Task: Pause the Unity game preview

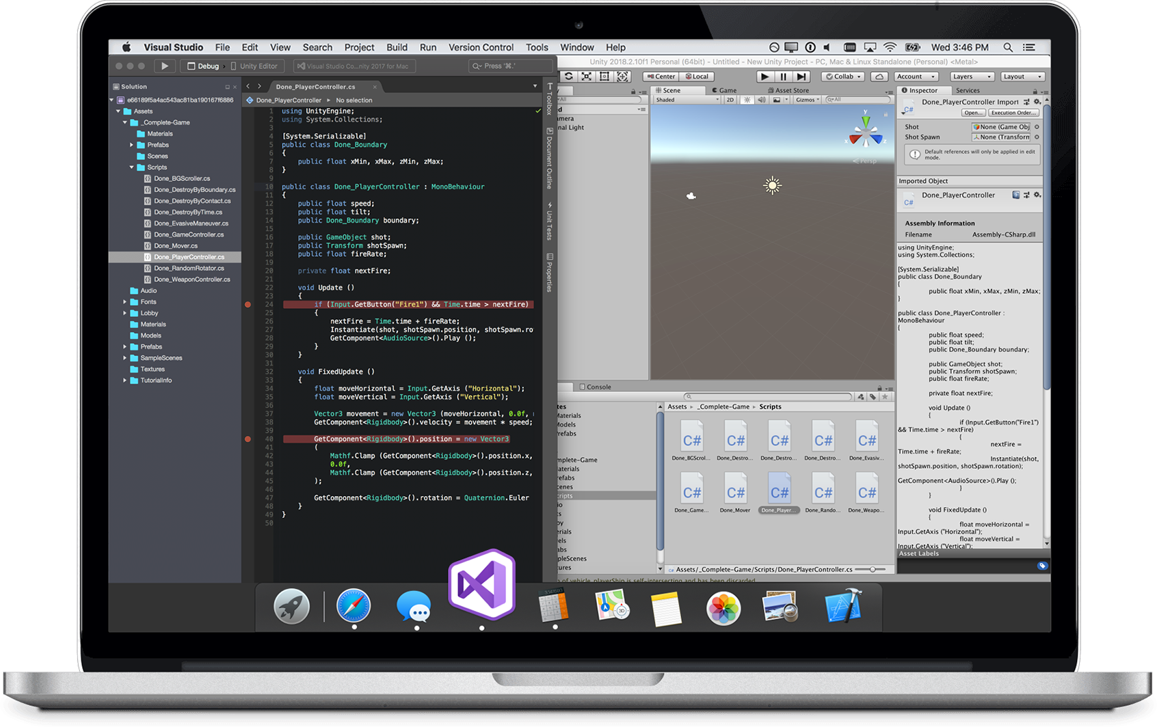Action: point(784,77)
